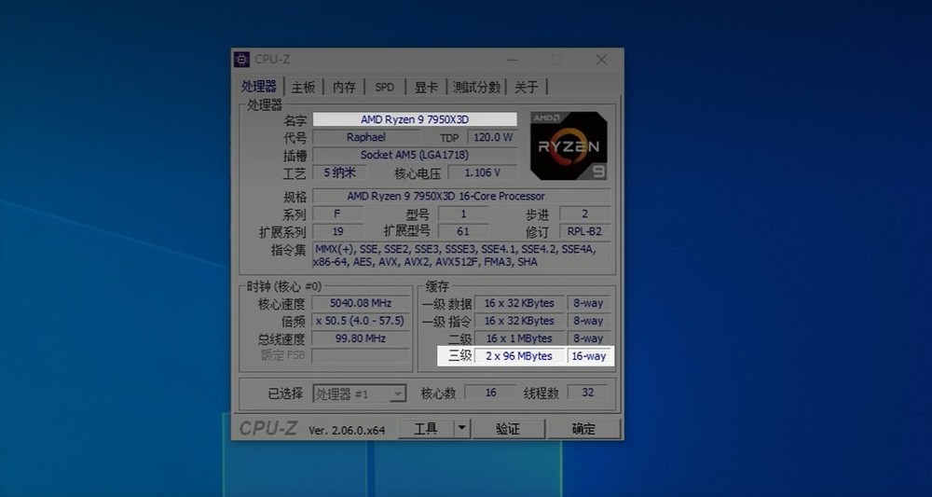Minimize the CPU-Z window
The image size is (932, 497).
513,60
